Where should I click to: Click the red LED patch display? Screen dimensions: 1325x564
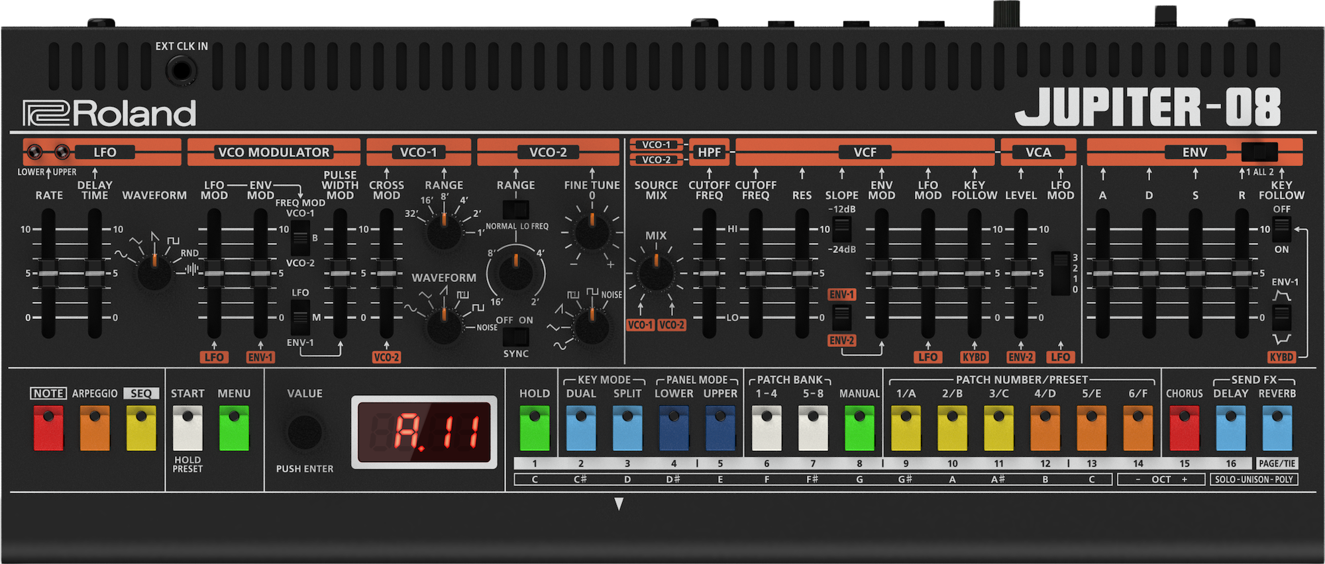point(424,432)
